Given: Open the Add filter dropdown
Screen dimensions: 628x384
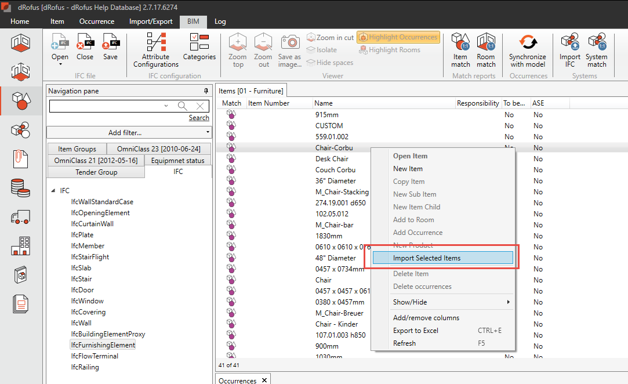Looking at the screenshot, I should click(129, 133).
